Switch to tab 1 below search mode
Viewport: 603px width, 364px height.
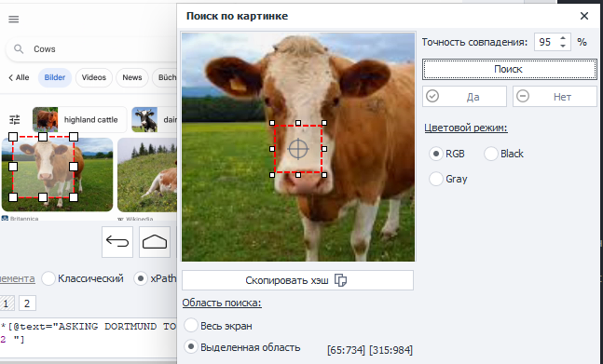[x=6, y=303]
